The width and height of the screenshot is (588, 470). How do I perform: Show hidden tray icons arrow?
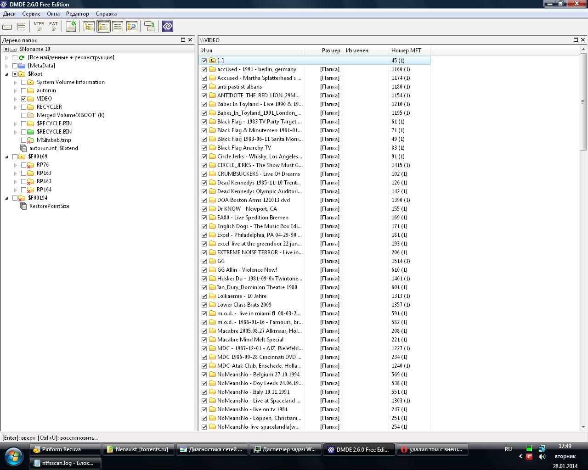click(520, 457)
